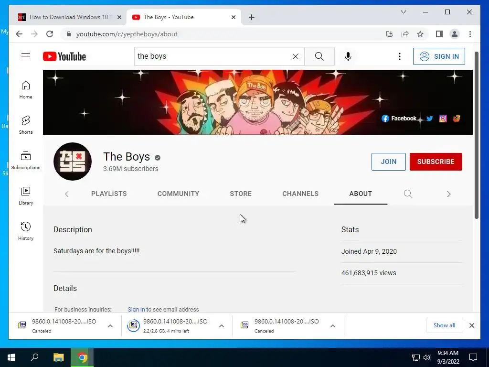Click the JOIN button
The height and width of the screenshot is (367, 489).
[x=389, y=162]
